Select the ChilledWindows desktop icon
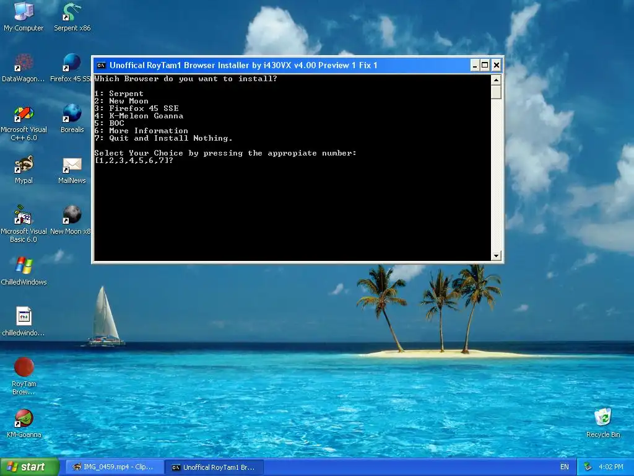Viewport: 634px width, 476px height. coord(24,270)
